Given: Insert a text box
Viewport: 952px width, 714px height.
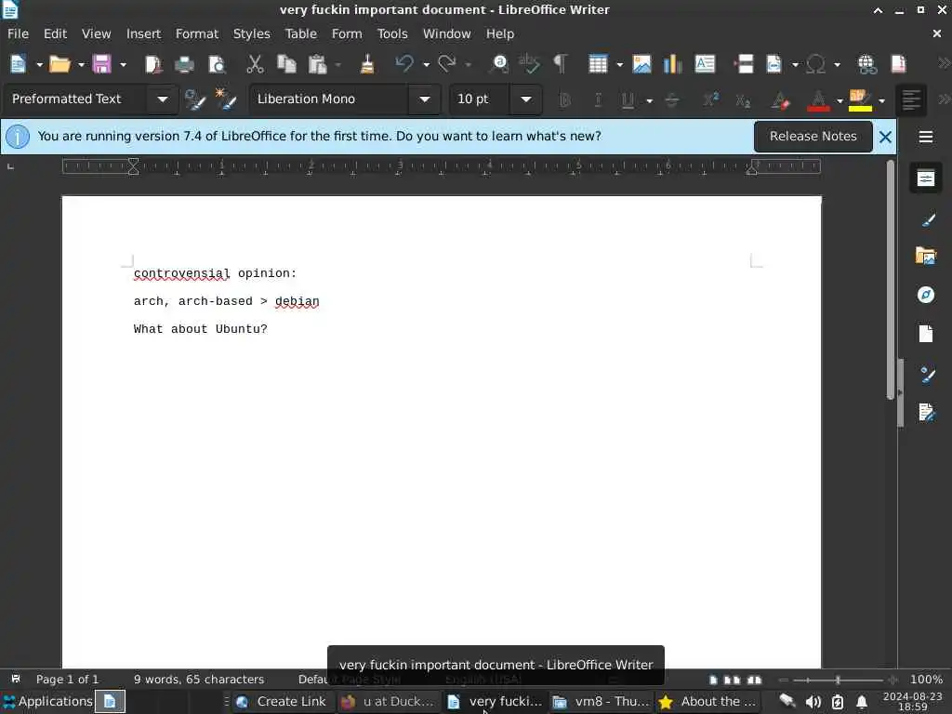Looking at the screenshot, I should 705,64.
